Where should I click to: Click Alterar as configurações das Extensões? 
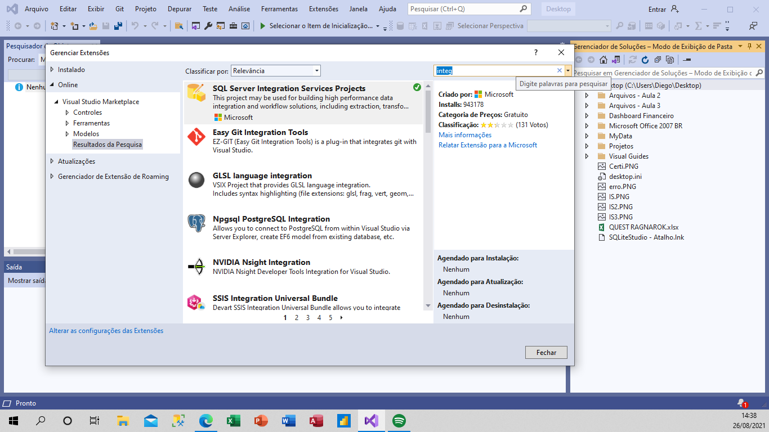106,331
